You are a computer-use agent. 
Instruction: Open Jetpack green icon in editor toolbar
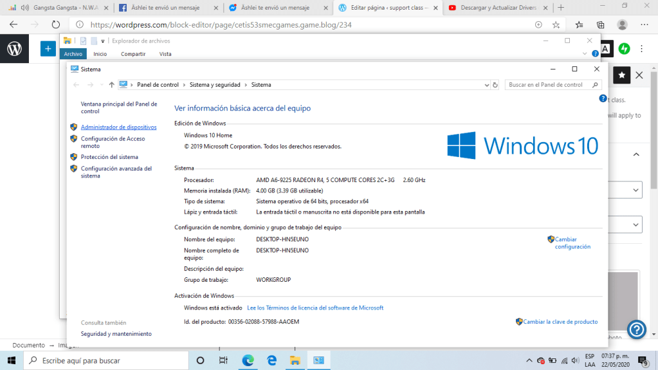click(x=624, y=48)
